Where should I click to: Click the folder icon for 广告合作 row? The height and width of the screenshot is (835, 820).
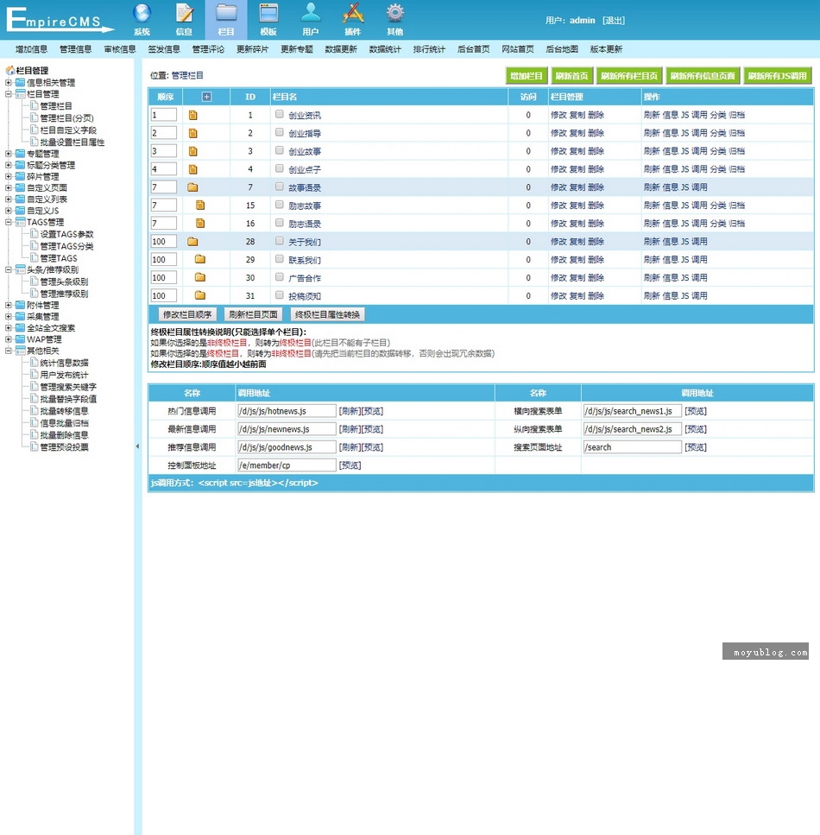click(x=200, y=277)
